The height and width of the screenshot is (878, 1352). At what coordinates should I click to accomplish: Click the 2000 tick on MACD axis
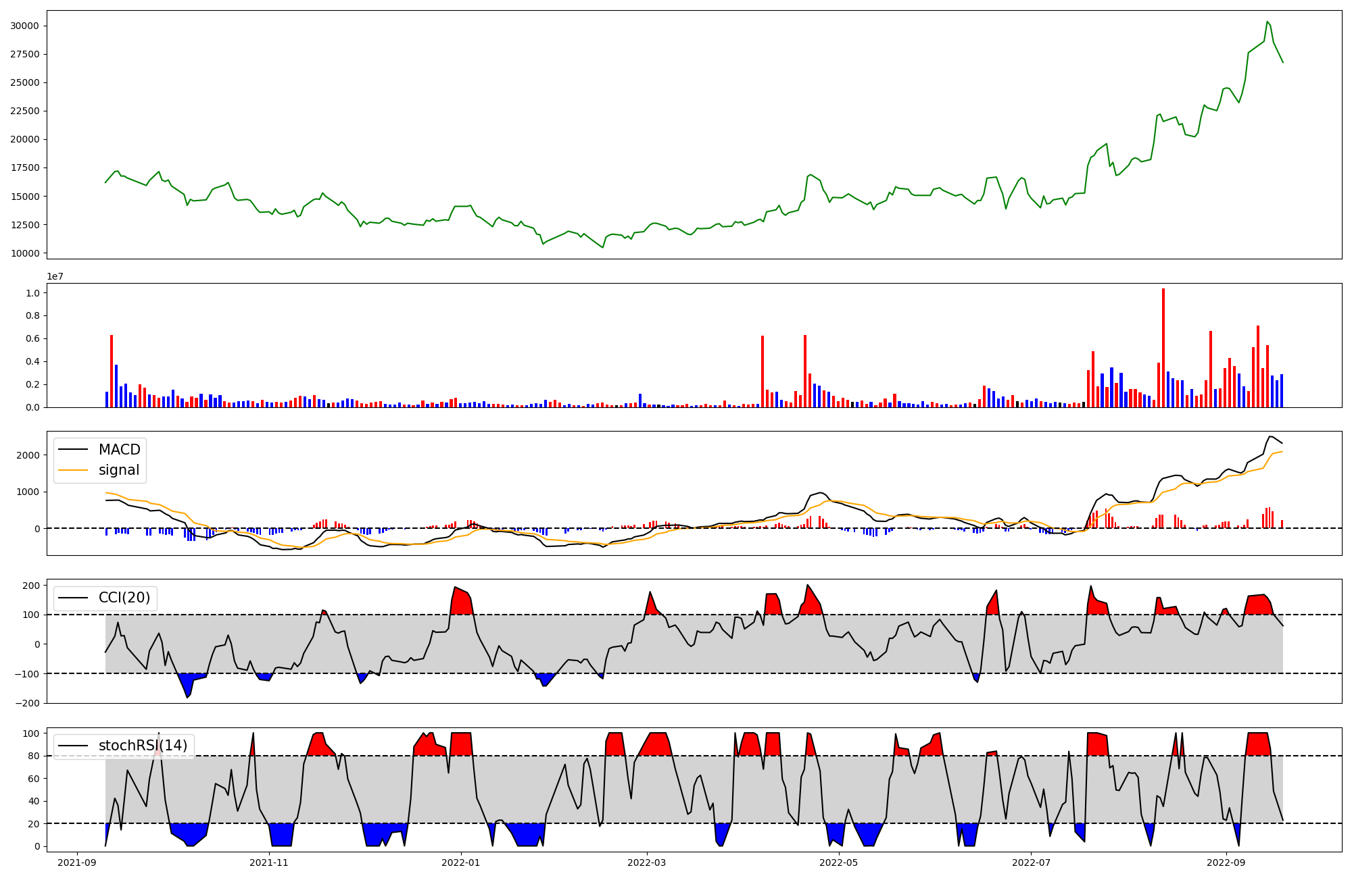point(29,455)
